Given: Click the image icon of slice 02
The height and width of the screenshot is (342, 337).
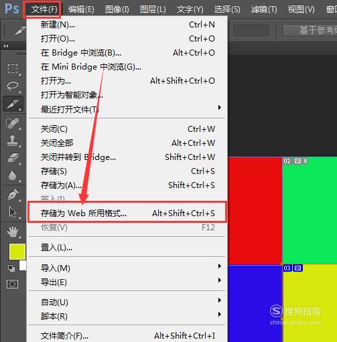Looking at the screenshot, I should [297, 161].
